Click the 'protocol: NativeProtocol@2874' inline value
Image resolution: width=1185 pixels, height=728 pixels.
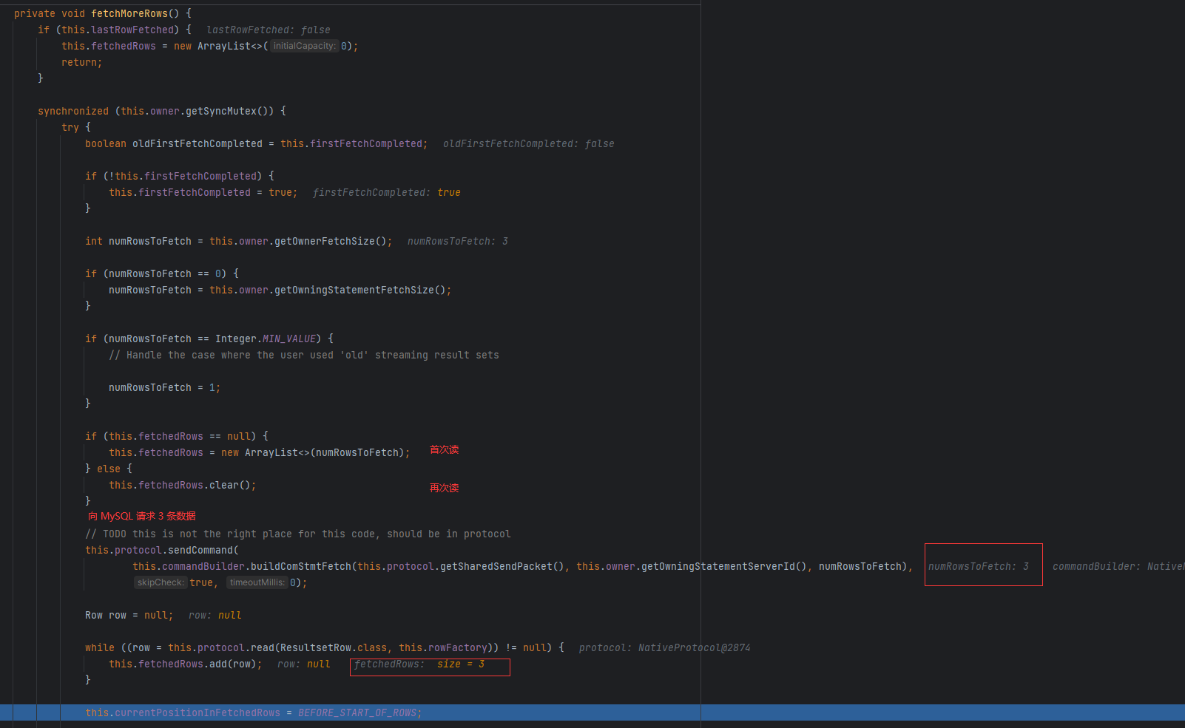coord(665,647)
